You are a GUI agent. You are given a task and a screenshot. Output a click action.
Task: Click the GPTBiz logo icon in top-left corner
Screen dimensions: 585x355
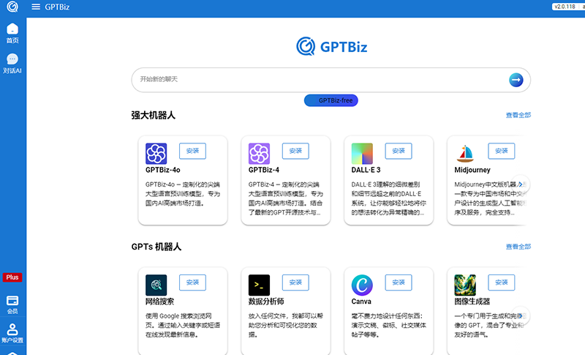[12, 7]
